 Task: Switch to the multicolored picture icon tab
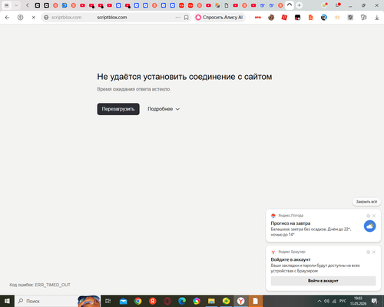point(217,5)
